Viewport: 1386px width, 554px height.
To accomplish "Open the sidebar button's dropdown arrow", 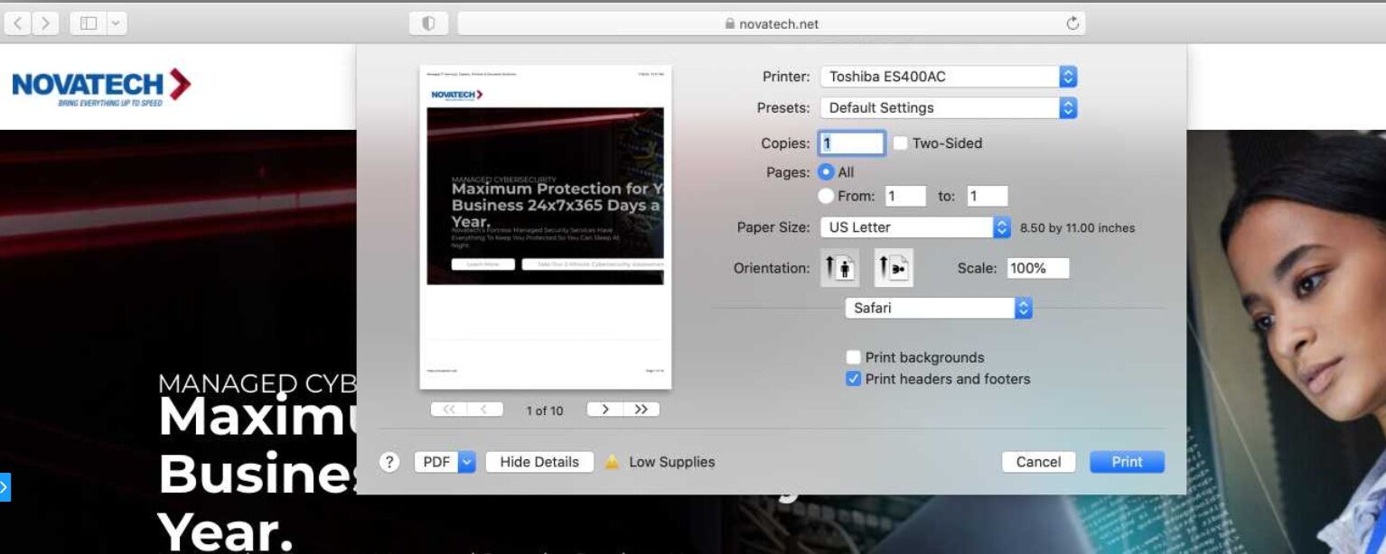I will coord(117,23).
